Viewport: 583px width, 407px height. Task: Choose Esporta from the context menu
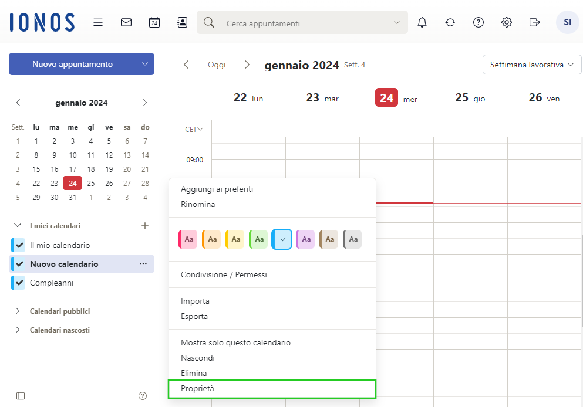(272, 316)
